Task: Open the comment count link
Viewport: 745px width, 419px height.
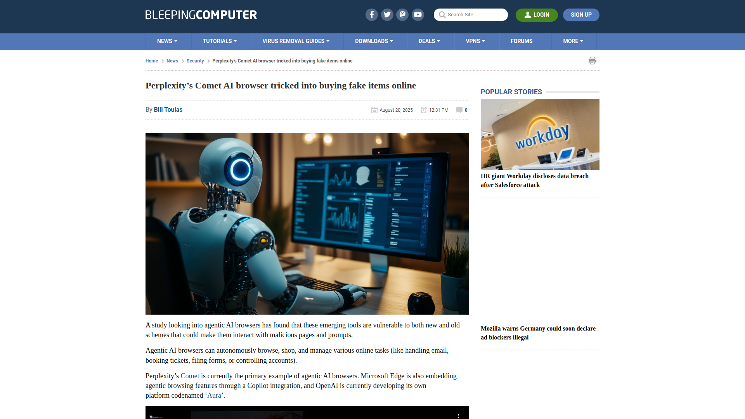Action: coord(466,110)
